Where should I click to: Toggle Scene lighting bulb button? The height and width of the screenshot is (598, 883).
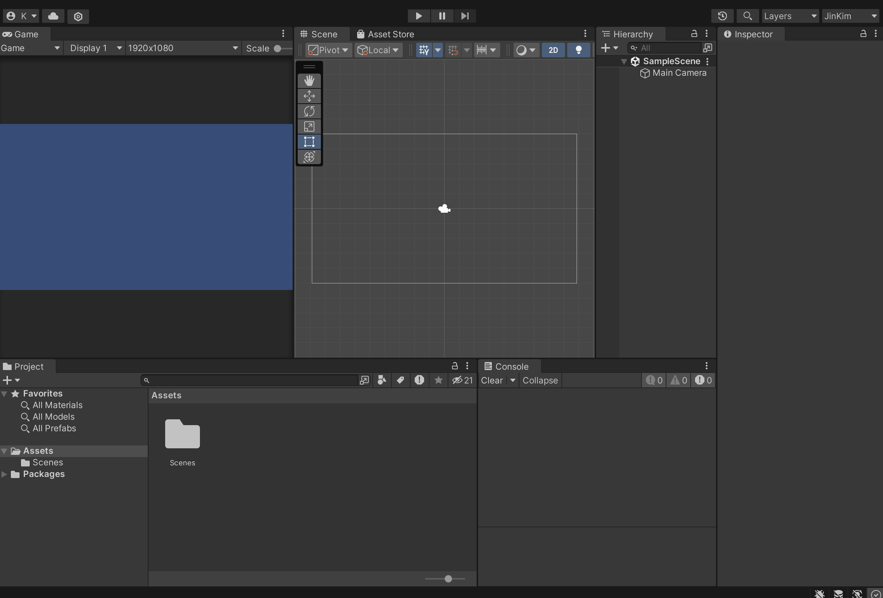[x=578, y=50]
